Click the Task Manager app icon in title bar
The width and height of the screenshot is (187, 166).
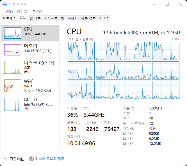4,4
